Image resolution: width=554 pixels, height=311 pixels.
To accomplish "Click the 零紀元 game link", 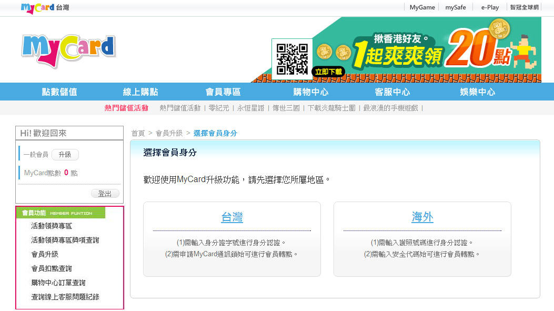I will (219, 108).
